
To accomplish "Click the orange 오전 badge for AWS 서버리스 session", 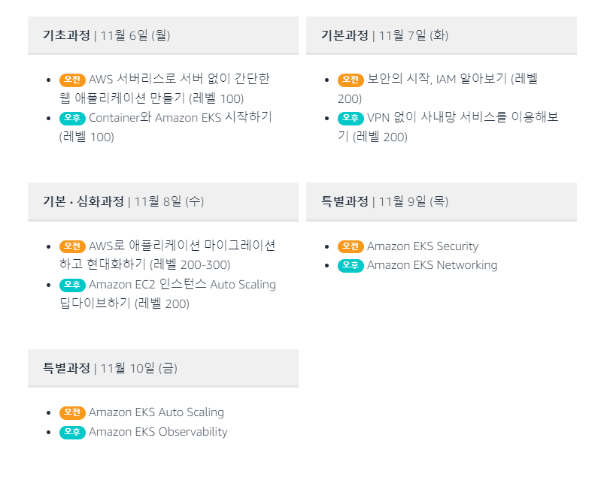I will [x=72, y=80].
